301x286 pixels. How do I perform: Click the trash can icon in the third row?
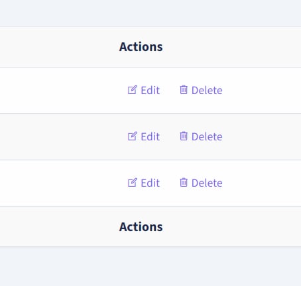184,182
